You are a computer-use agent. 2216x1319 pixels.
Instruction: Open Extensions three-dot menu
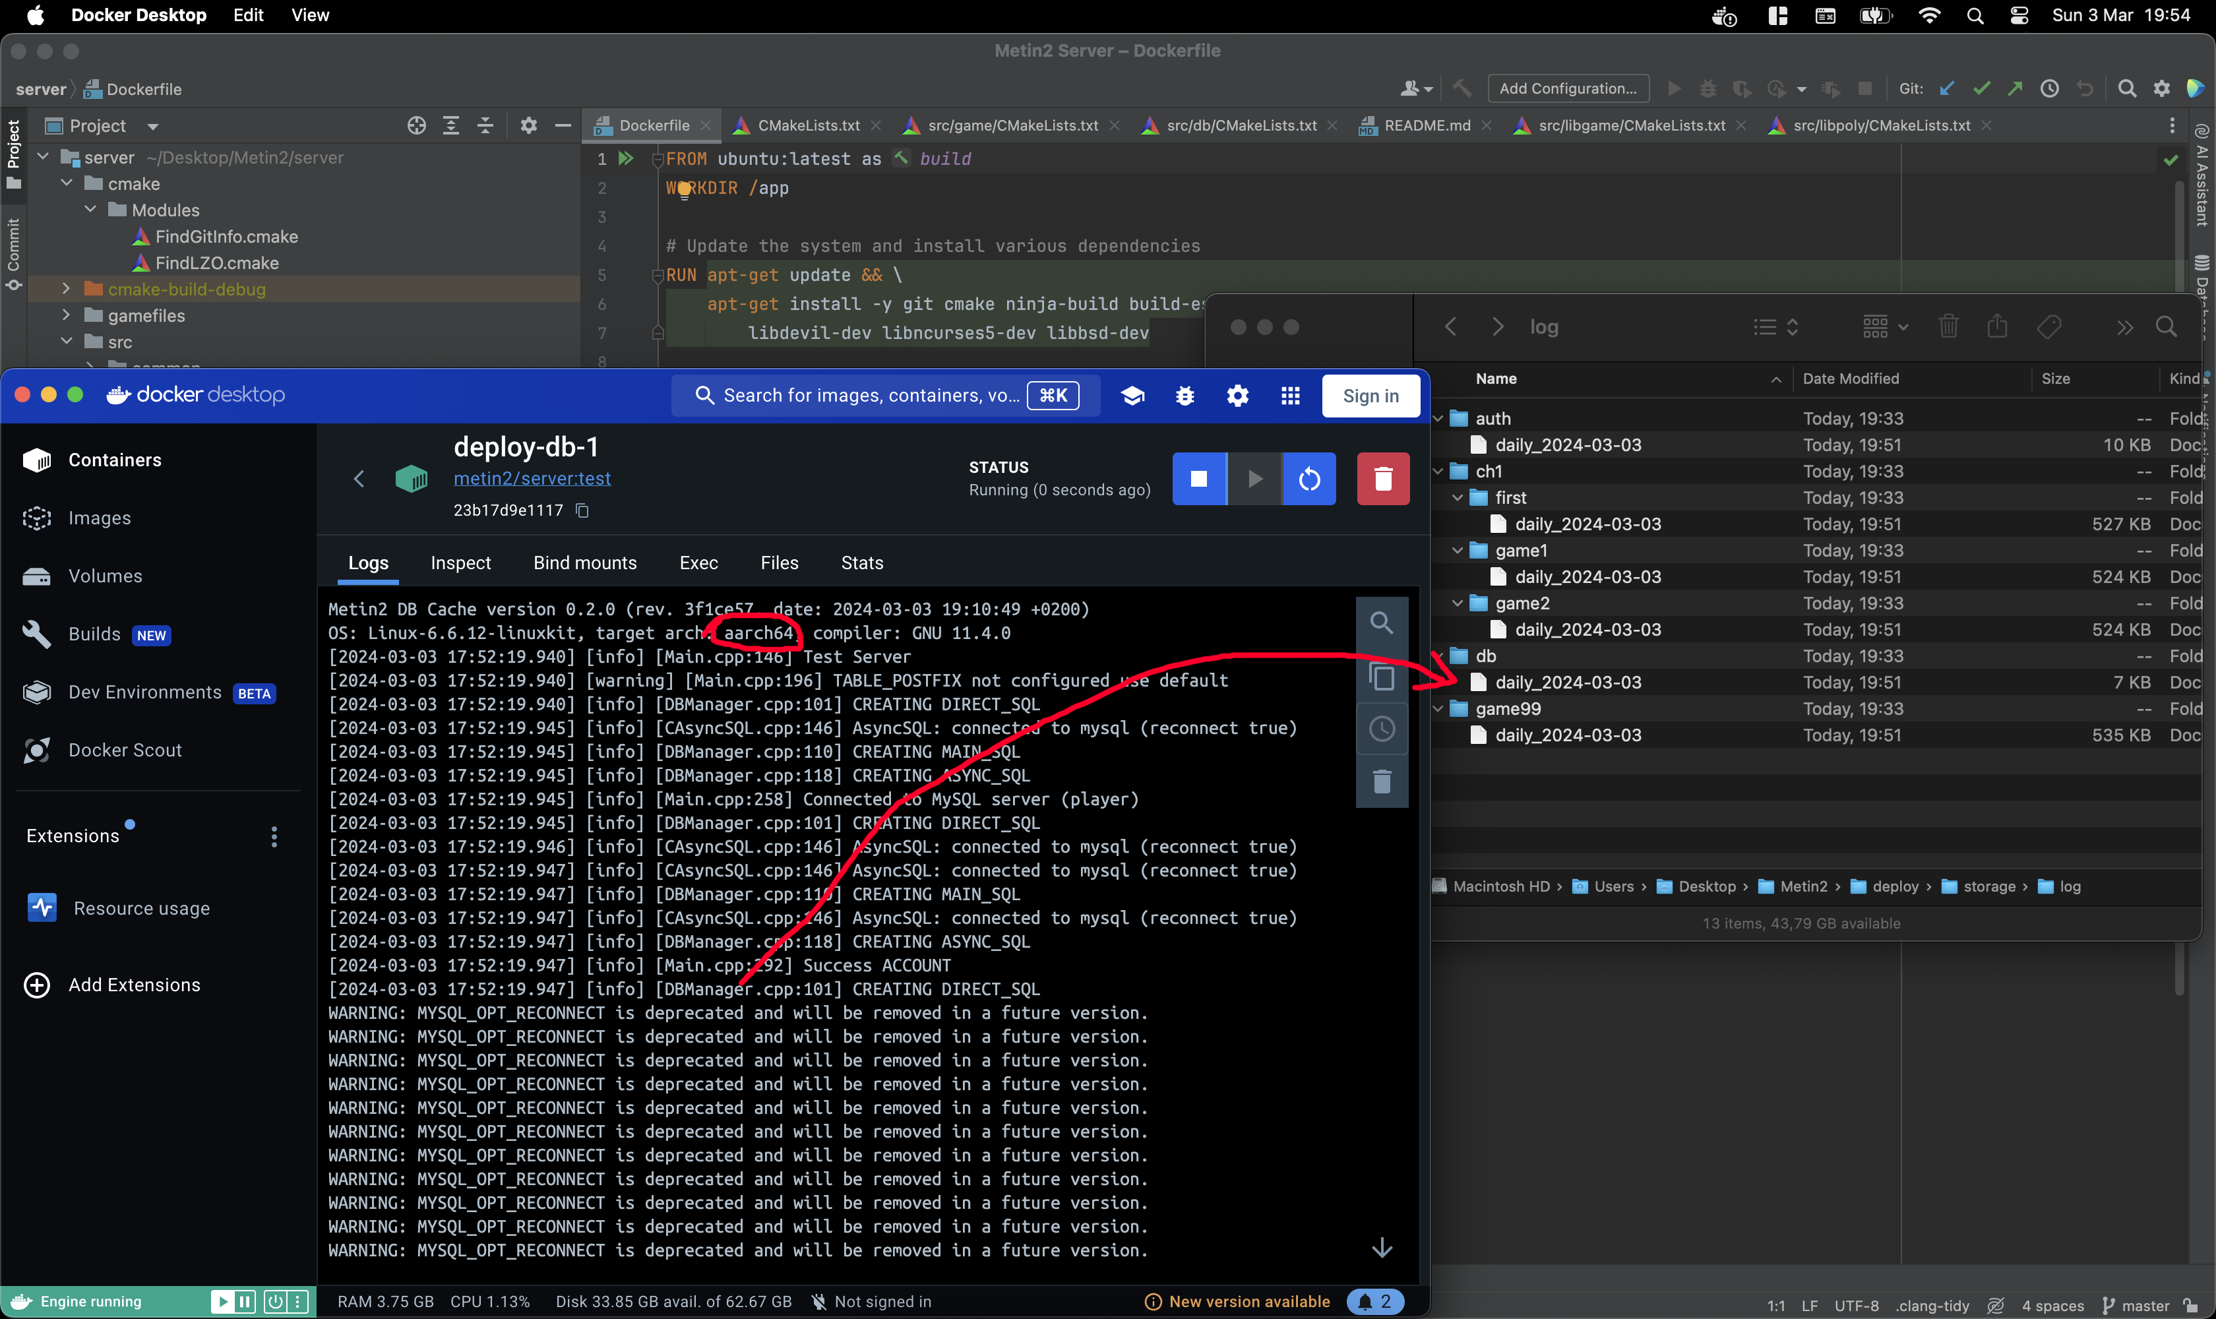[x=274, y=836]
